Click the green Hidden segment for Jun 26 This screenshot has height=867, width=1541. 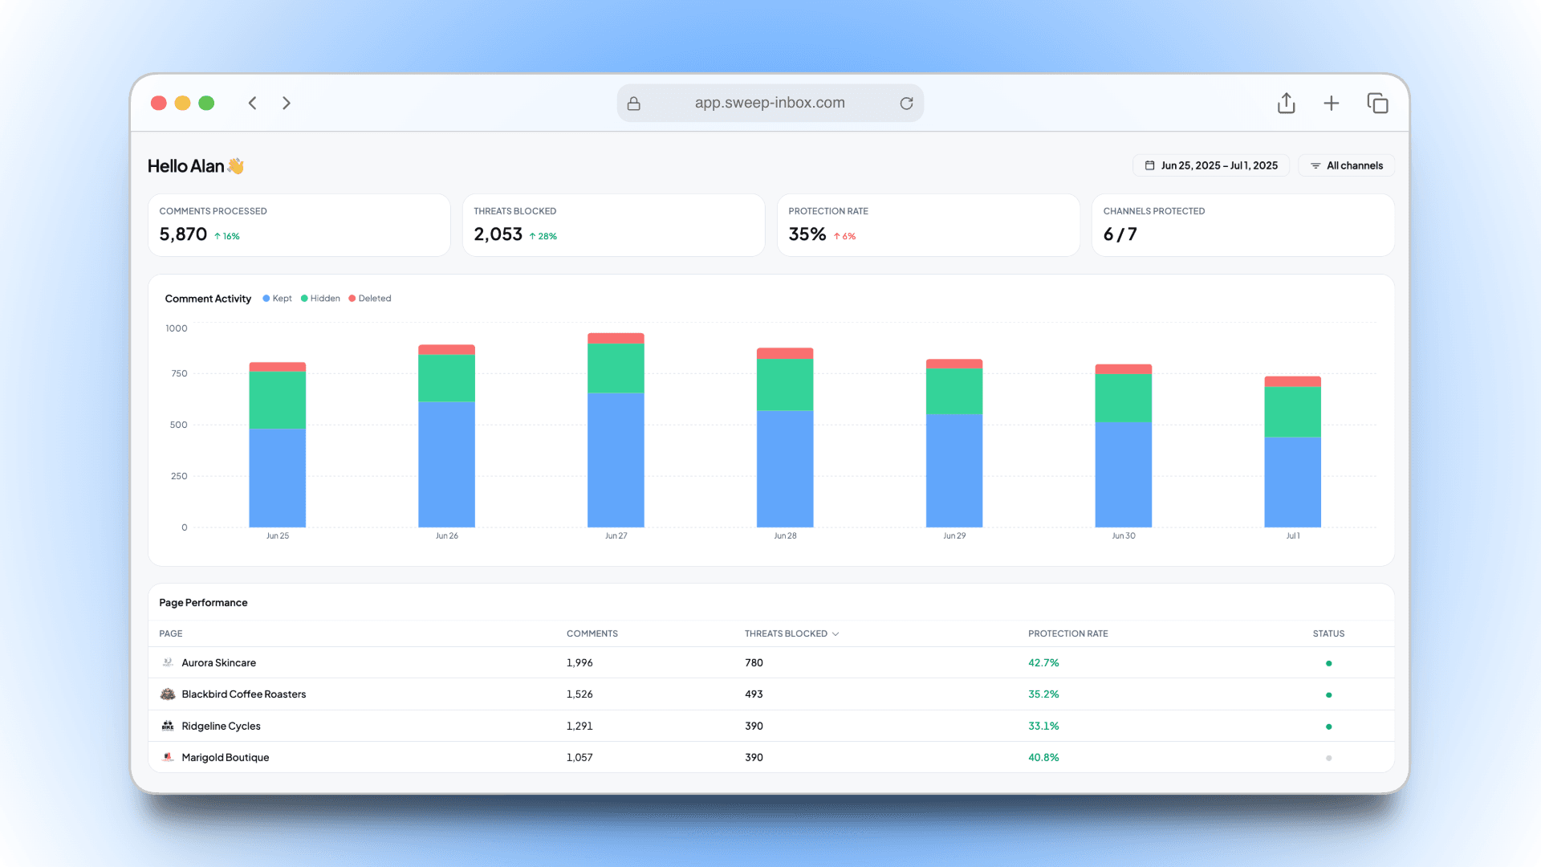click(x=446, y=378)
